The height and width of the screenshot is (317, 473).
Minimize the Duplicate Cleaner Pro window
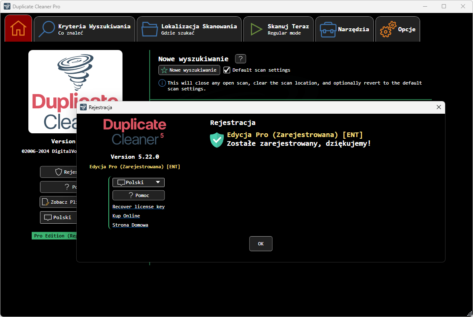[x=425, y=6]
